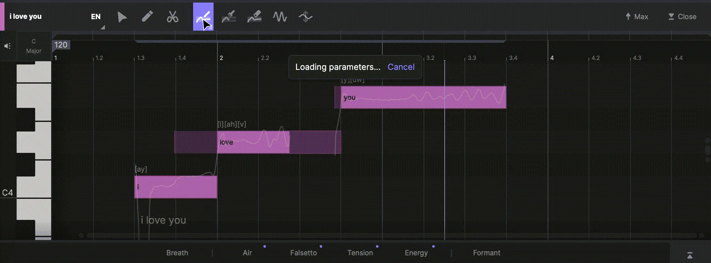Screen dimensions: 711x263
Task: Toggle the piano speaker mute icon
Action: pyautogui.click(x=8, y=46)
